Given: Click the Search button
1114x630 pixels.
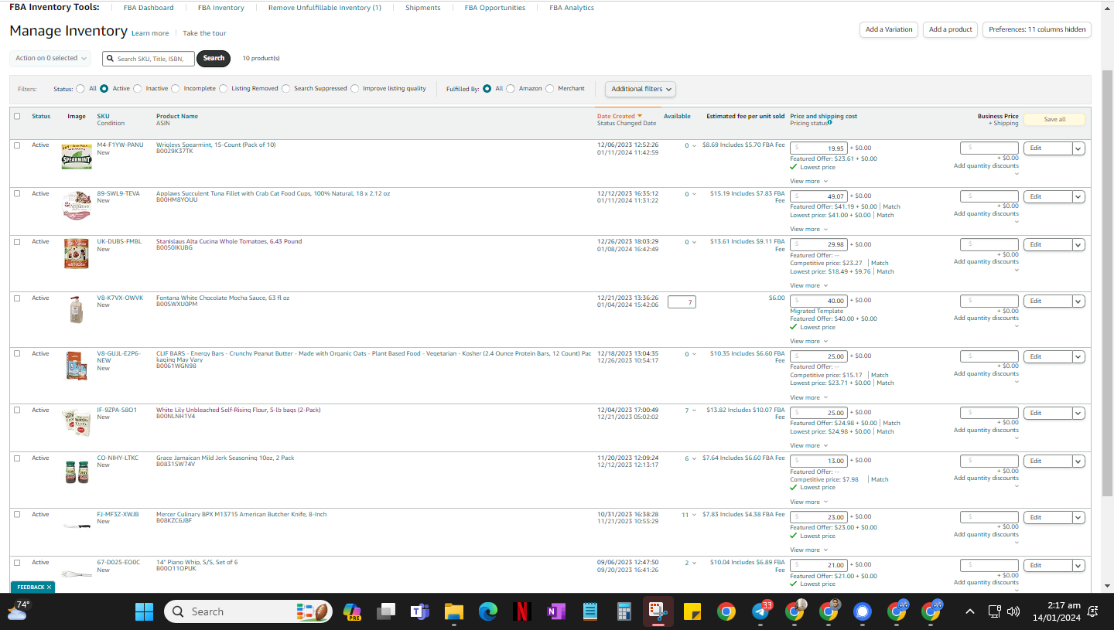Looking at the screenshot, I should [214, 58].
